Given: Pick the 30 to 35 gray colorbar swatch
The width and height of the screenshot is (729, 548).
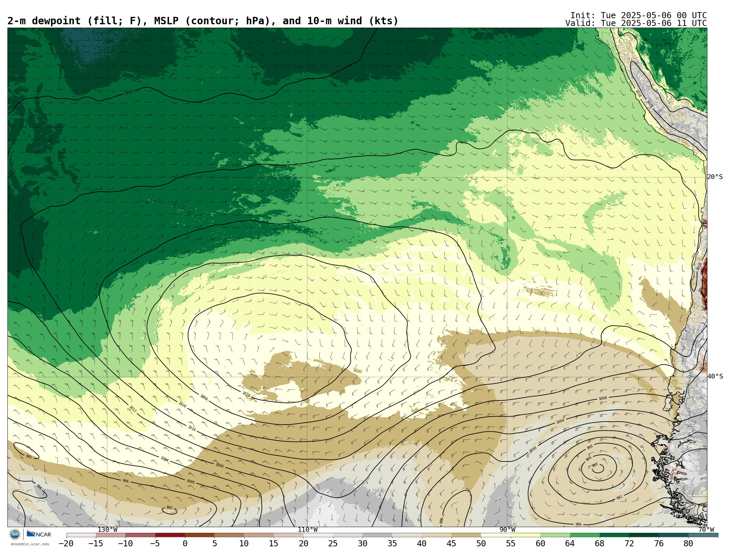Looking at the screenshot, I should click(x=377, y=535).
